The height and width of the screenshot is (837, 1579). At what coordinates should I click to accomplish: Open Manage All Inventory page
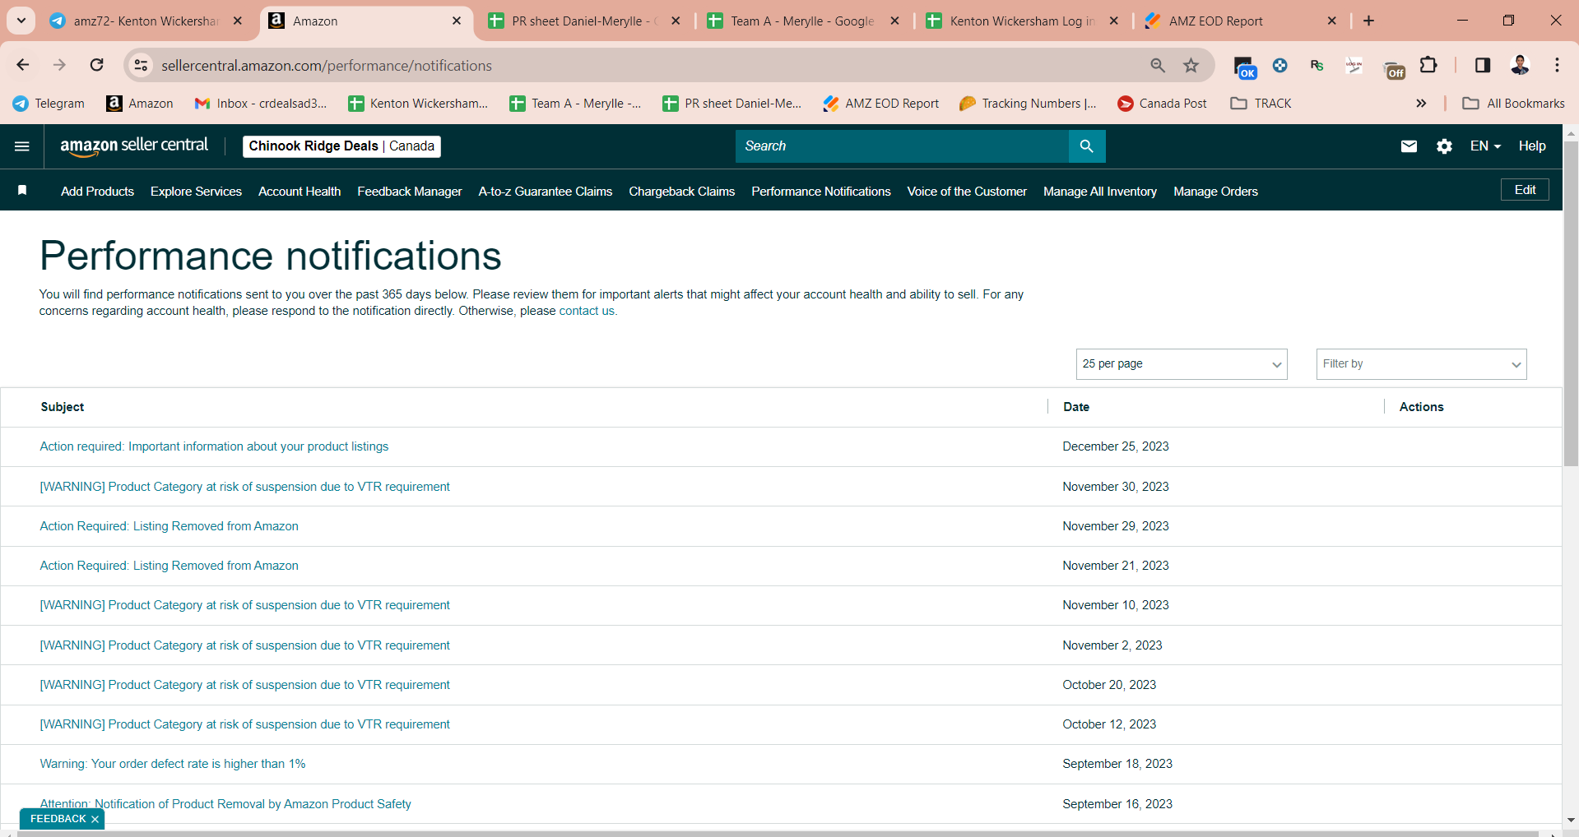pyautogui.click(x=1100, y=192)
